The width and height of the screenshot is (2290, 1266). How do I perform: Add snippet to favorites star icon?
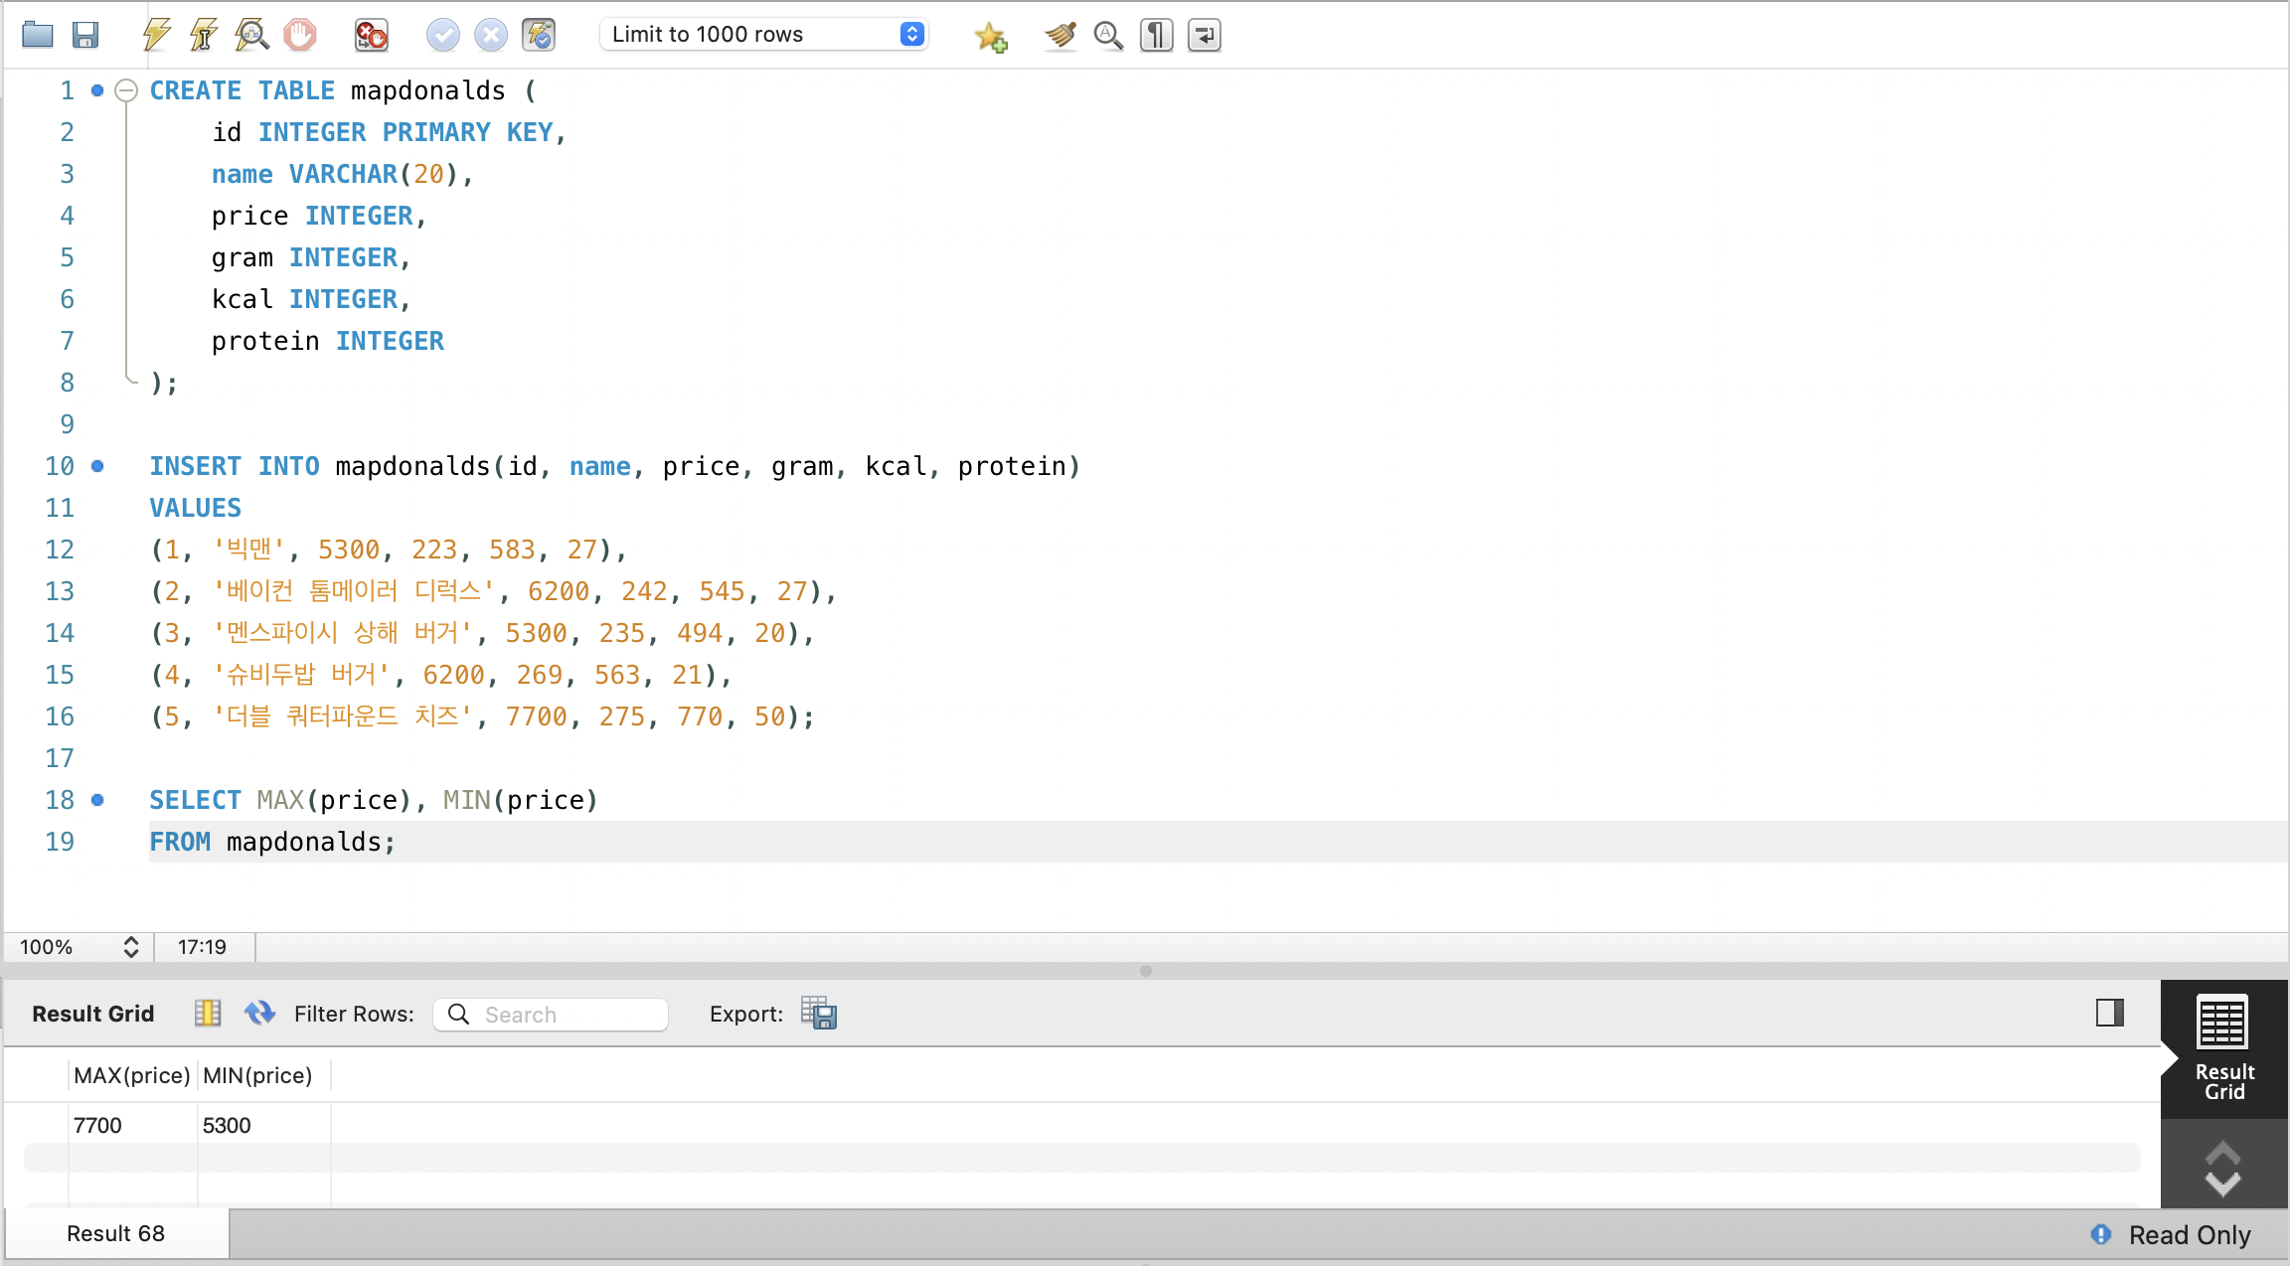(991, 37)
